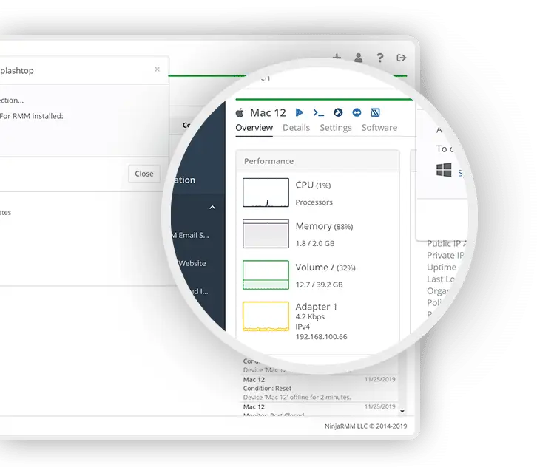Screen dimensions: 537x470
Task: Click the Volume usage green graph
Action: [x=266, y=275]
